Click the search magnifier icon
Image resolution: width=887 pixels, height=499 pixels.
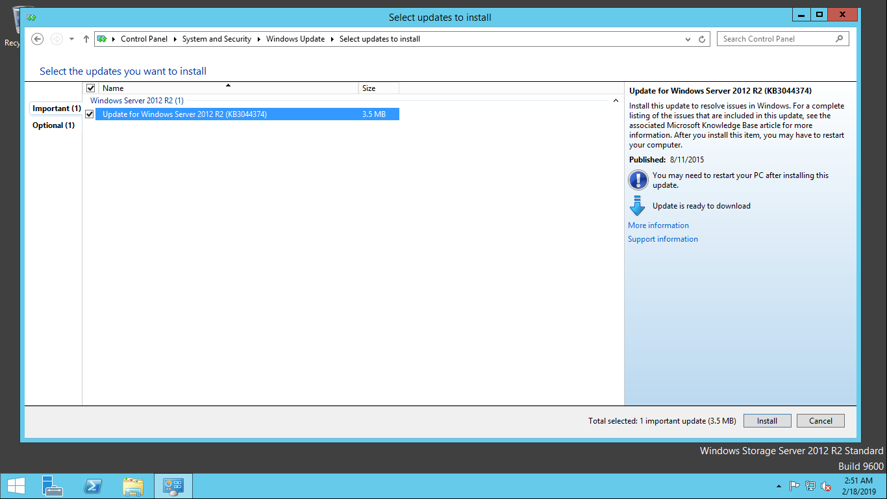click(839, 39)
